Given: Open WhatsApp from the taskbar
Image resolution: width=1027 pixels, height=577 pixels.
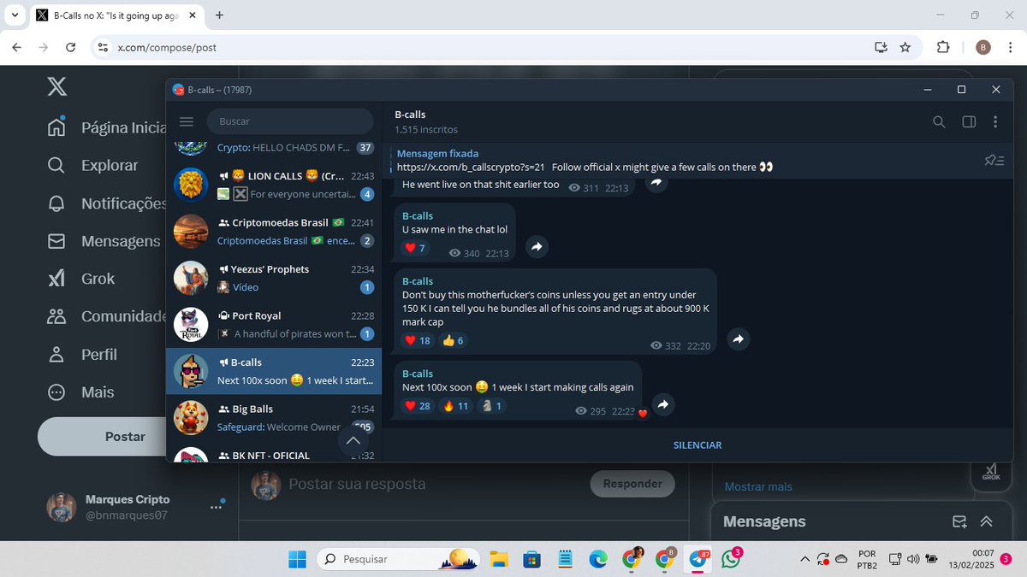Looking at the screenshot, I should click(731, 559).
